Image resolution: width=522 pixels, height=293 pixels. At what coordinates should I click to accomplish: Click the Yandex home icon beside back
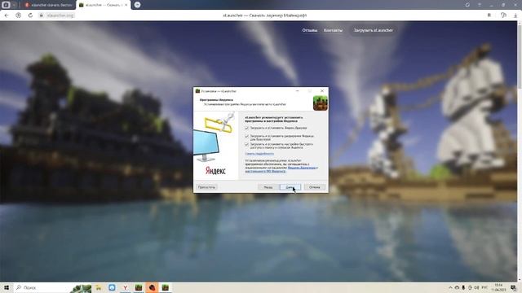[x=18, y=15]
